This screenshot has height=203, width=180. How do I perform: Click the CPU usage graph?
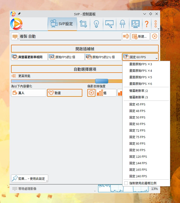coord(123,188)
